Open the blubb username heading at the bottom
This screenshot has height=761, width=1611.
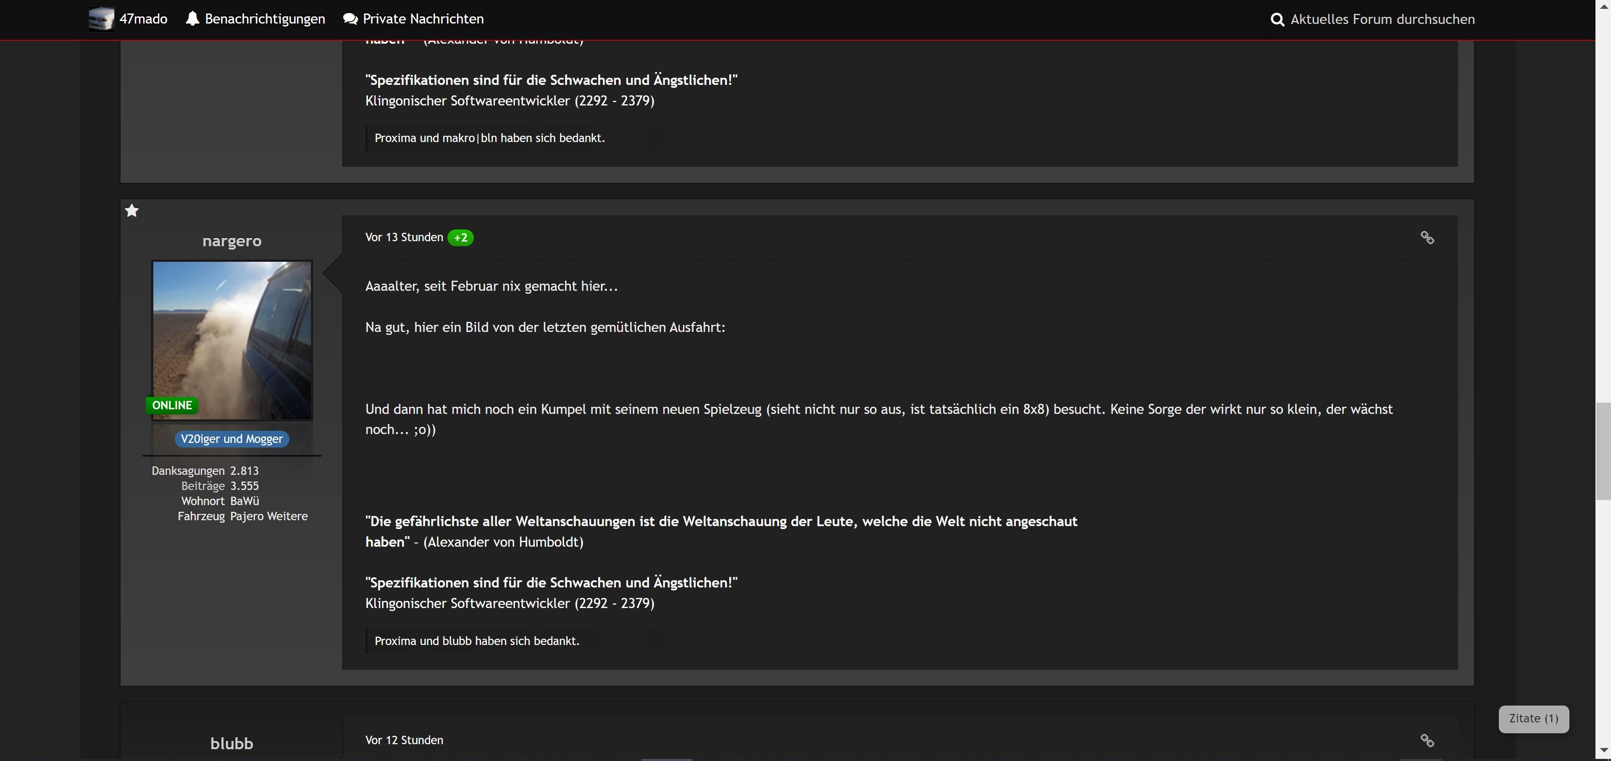[231, 743]
